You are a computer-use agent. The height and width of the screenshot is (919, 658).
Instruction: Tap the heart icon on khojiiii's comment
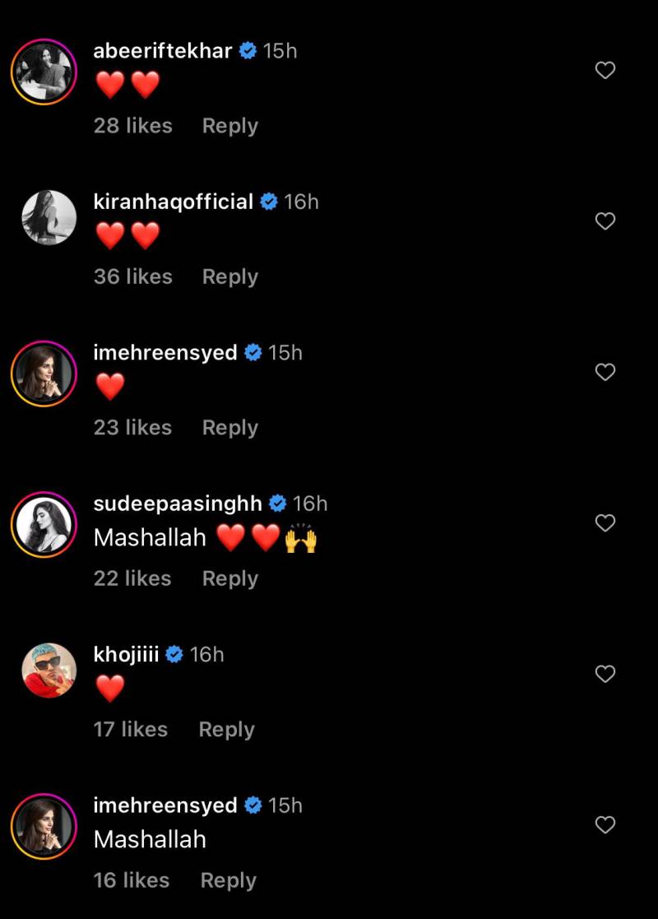(x=605, y=674)
